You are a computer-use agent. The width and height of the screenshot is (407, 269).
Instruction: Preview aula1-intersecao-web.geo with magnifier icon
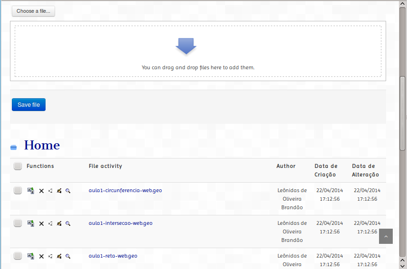click(68, 223)
